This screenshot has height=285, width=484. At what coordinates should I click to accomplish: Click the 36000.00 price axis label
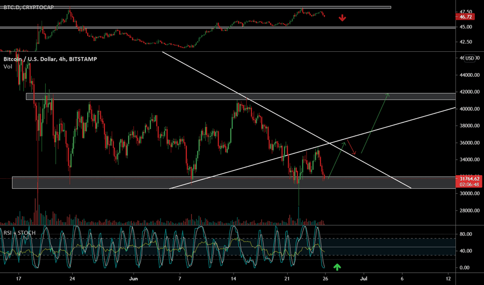click(469, 142)
